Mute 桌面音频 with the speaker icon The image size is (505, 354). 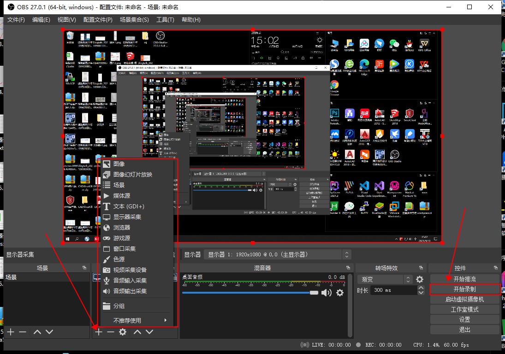tap(327, 293)
